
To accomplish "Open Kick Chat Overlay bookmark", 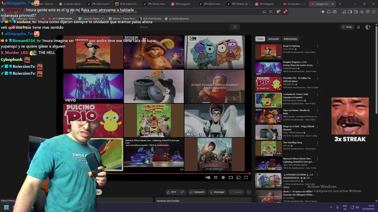I will click(150, 19).
